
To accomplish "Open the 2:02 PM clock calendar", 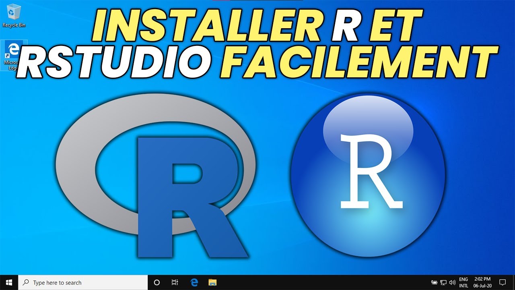I will (x=482, y=282).
